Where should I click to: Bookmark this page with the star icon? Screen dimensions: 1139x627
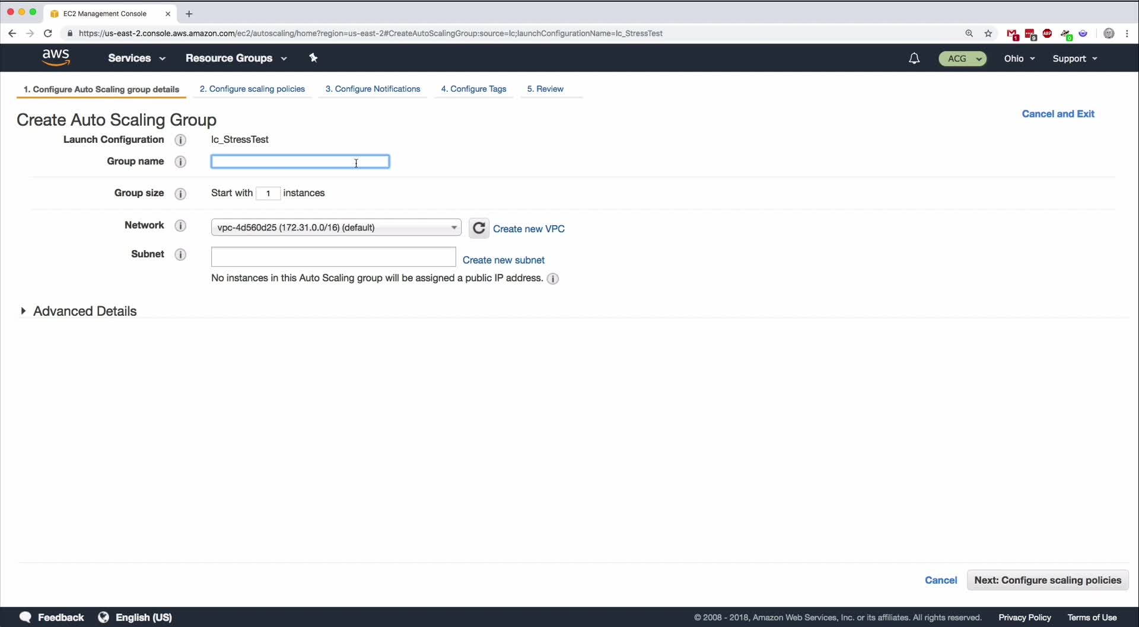(988, 34)
